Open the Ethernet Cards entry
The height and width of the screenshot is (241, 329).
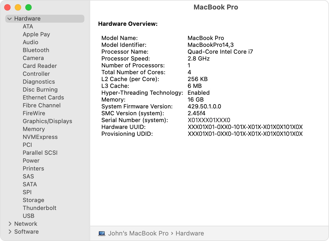43,98
